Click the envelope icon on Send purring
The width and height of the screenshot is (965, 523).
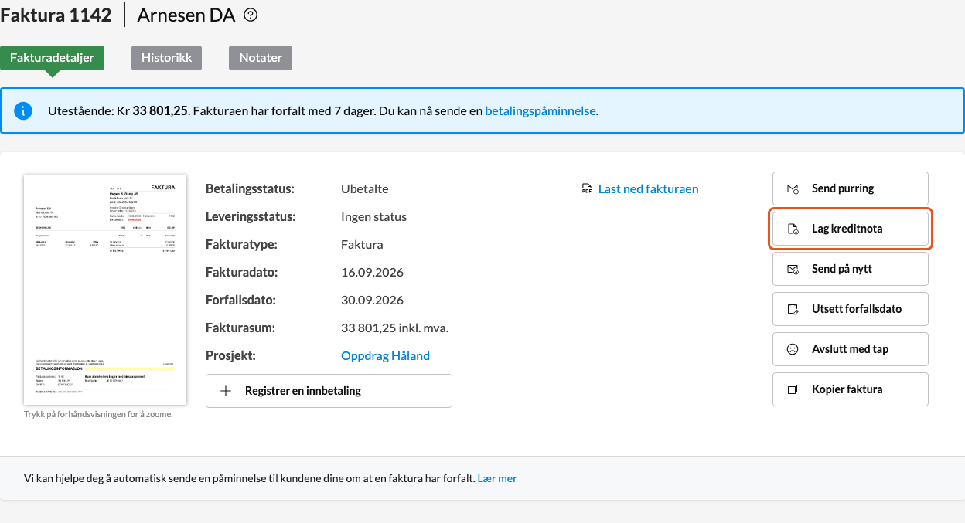(793, 188)
